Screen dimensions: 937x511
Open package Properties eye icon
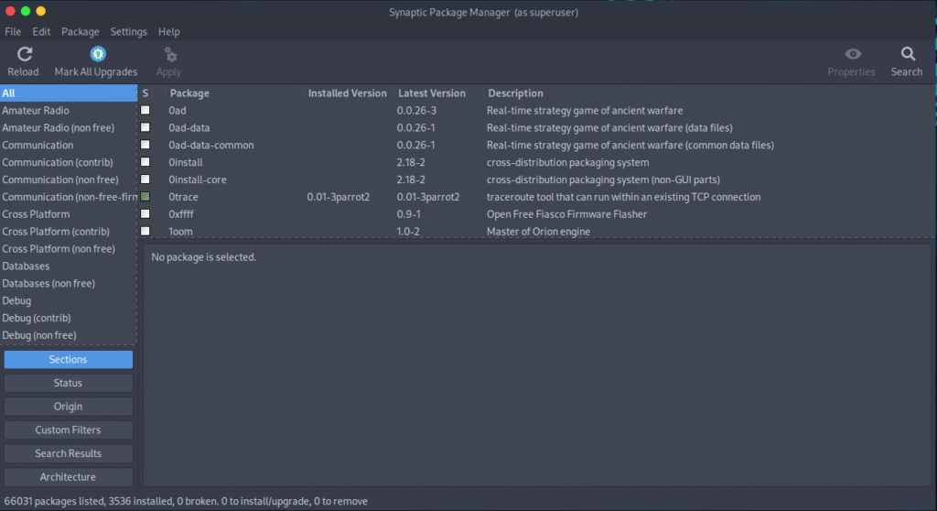coord(852,55)
